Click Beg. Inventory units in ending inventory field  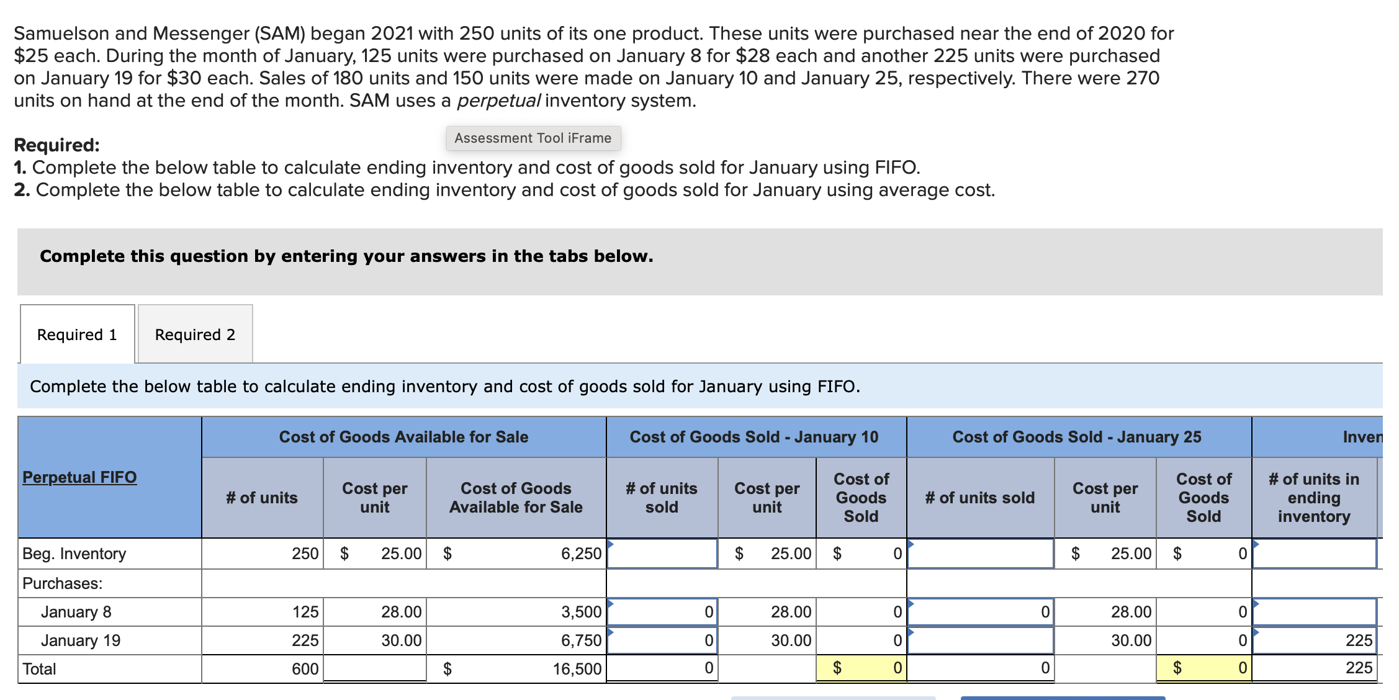pos(1313,554)
